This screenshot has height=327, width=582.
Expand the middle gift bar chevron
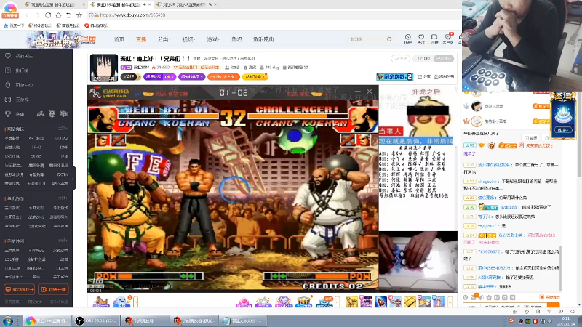coord(338,302)
